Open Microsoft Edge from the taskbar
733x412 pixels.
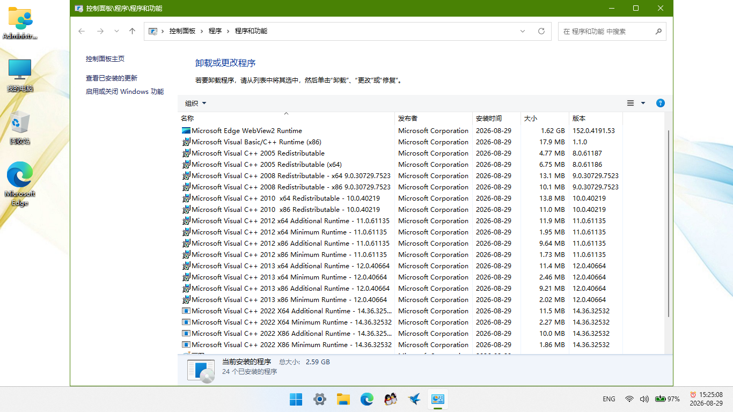(367, 399)
